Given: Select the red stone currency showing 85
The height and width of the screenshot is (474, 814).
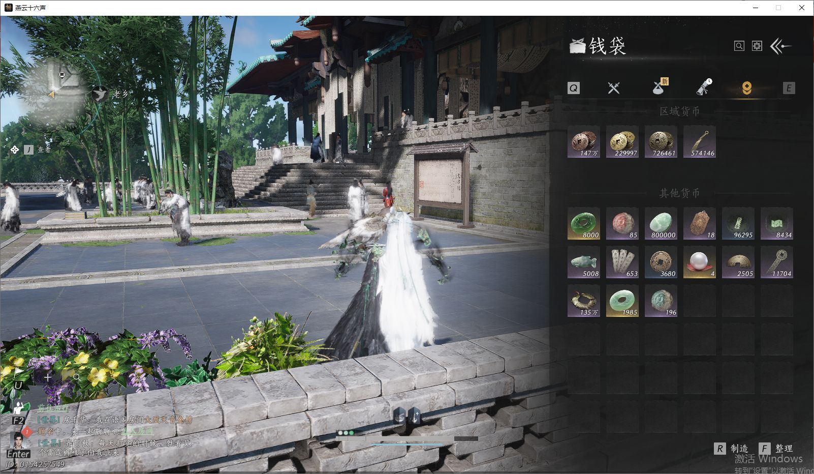Looking at the screenshot, I should [622, 223].
